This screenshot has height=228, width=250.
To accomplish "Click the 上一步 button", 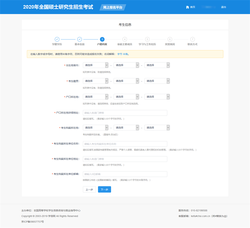I will click(89, 190).
